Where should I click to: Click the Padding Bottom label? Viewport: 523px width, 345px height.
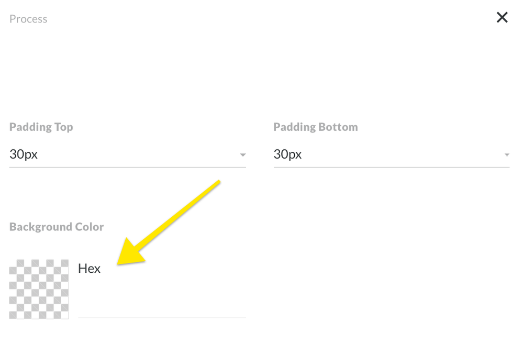click(x=315, y=127)
